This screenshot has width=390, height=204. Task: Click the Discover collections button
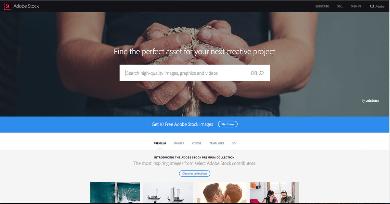click(195, 173)
